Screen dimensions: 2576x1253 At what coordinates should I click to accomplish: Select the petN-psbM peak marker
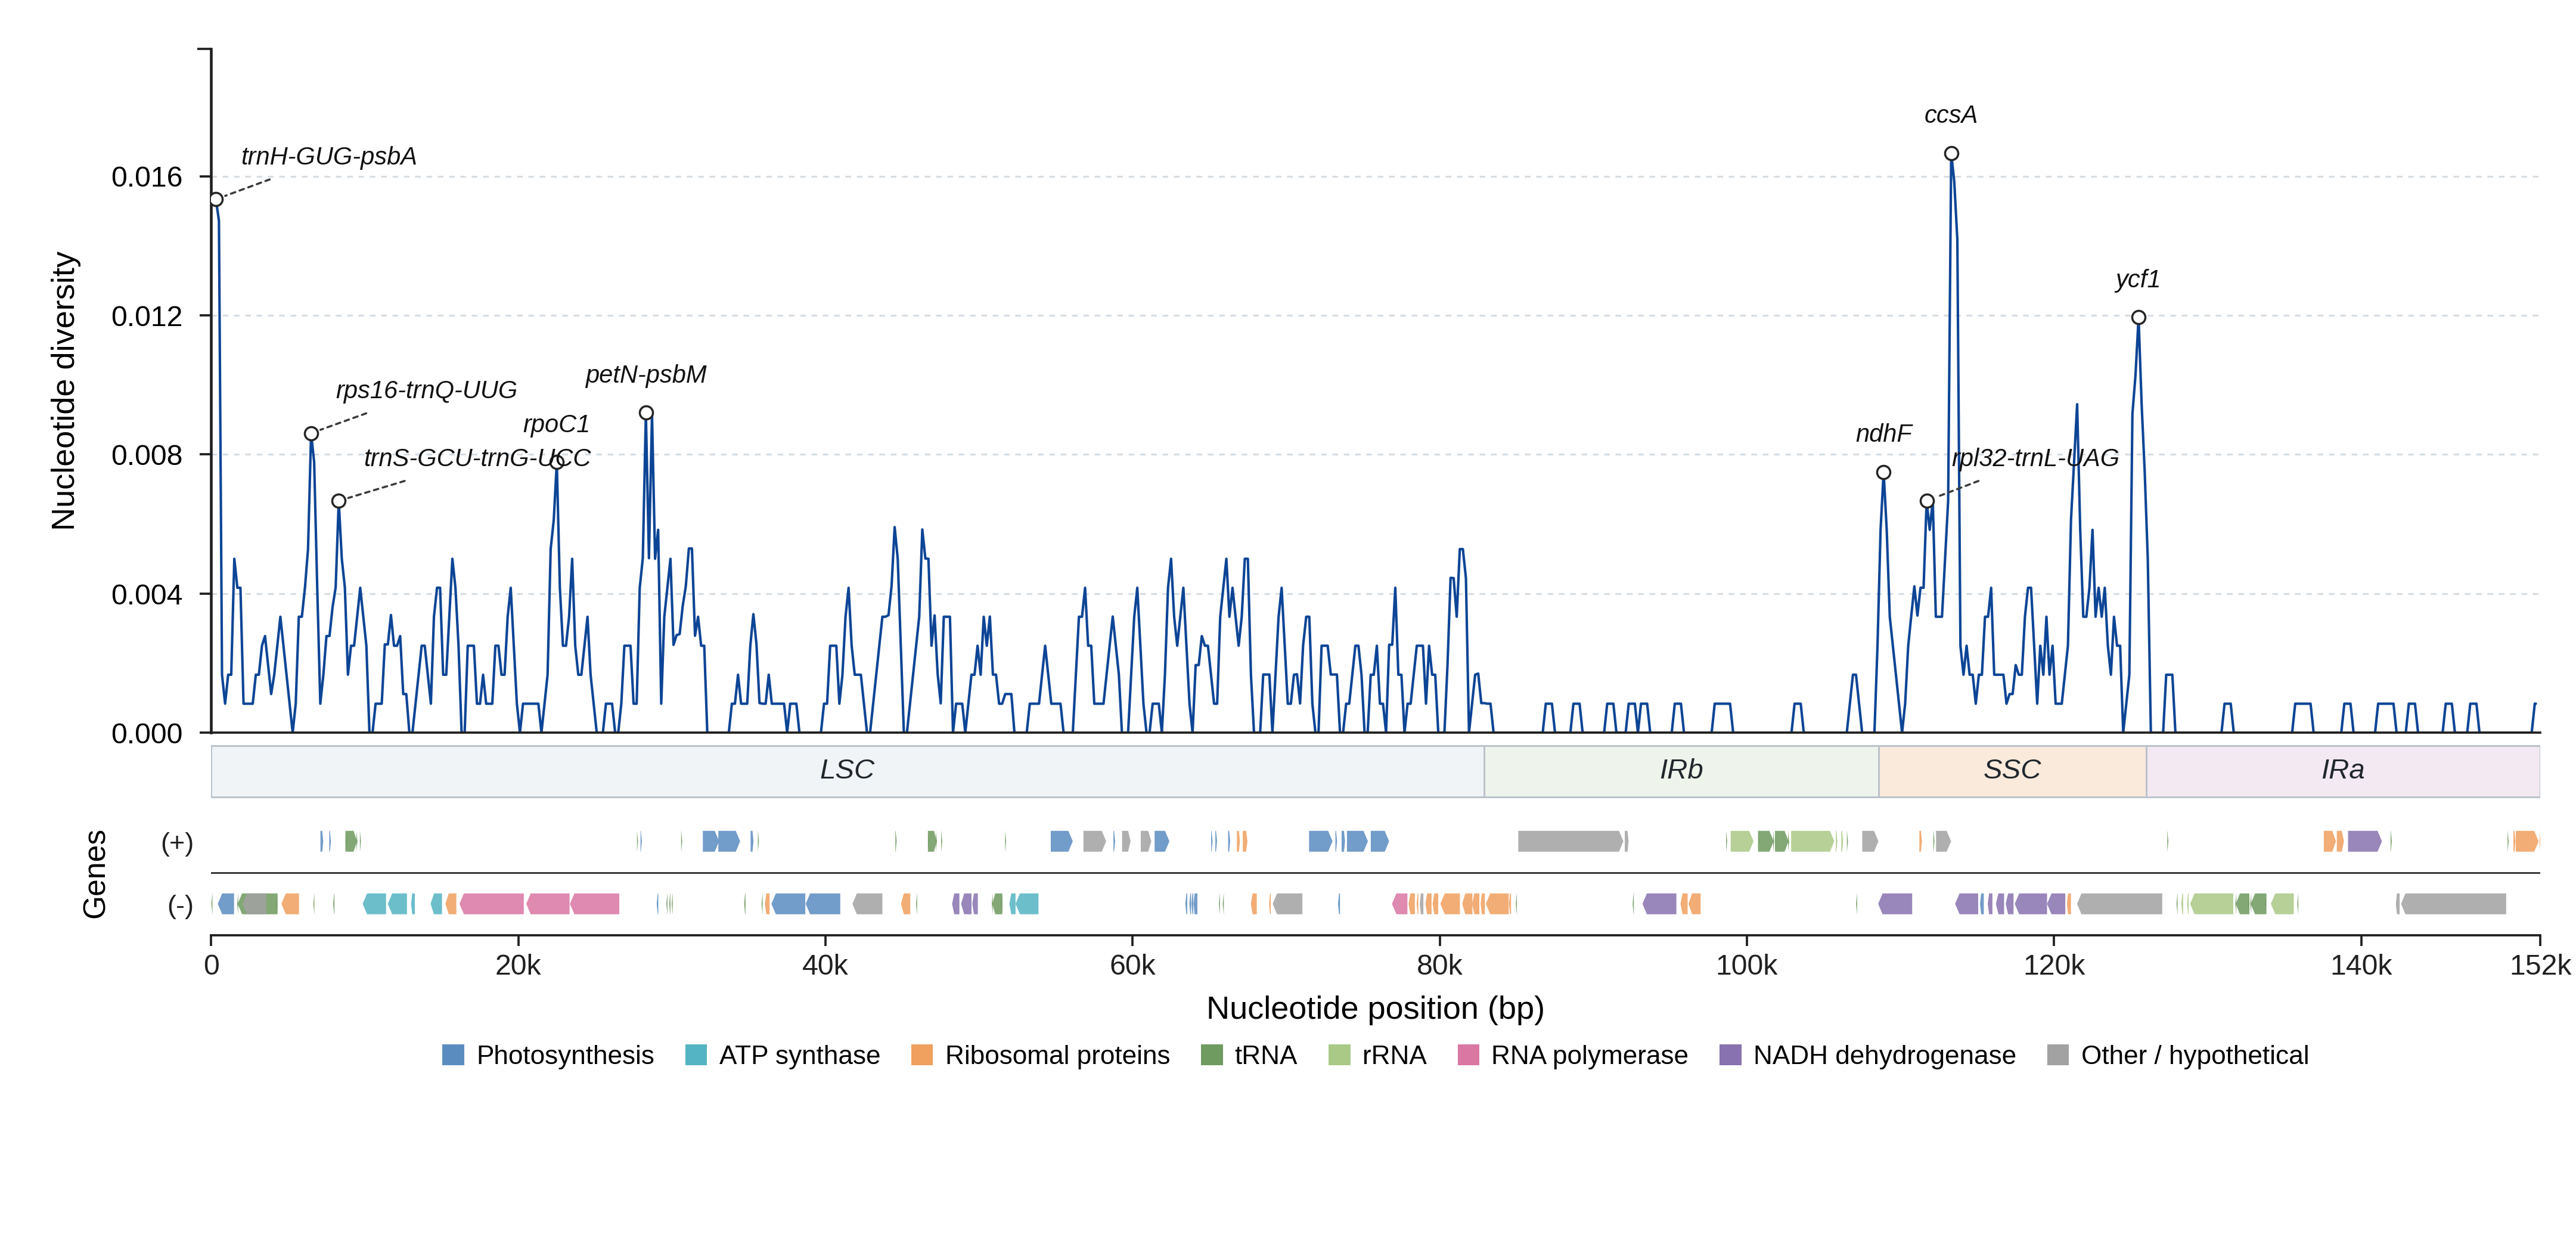tap(646, 413)
